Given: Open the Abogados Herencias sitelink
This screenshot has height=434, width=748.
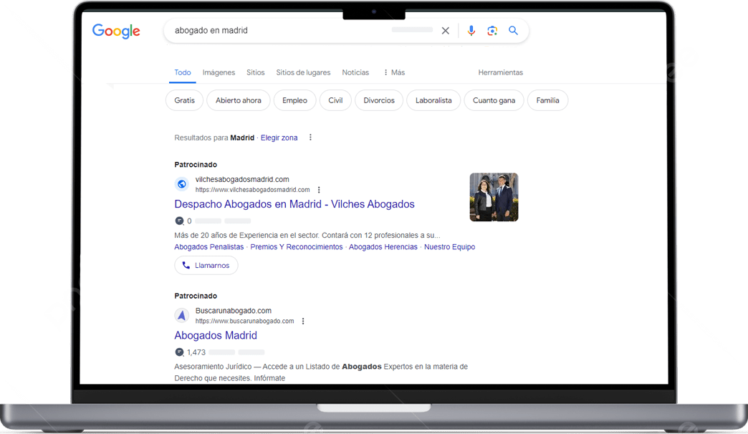Looking at the screenshot, I should click(x=383, y=247).
